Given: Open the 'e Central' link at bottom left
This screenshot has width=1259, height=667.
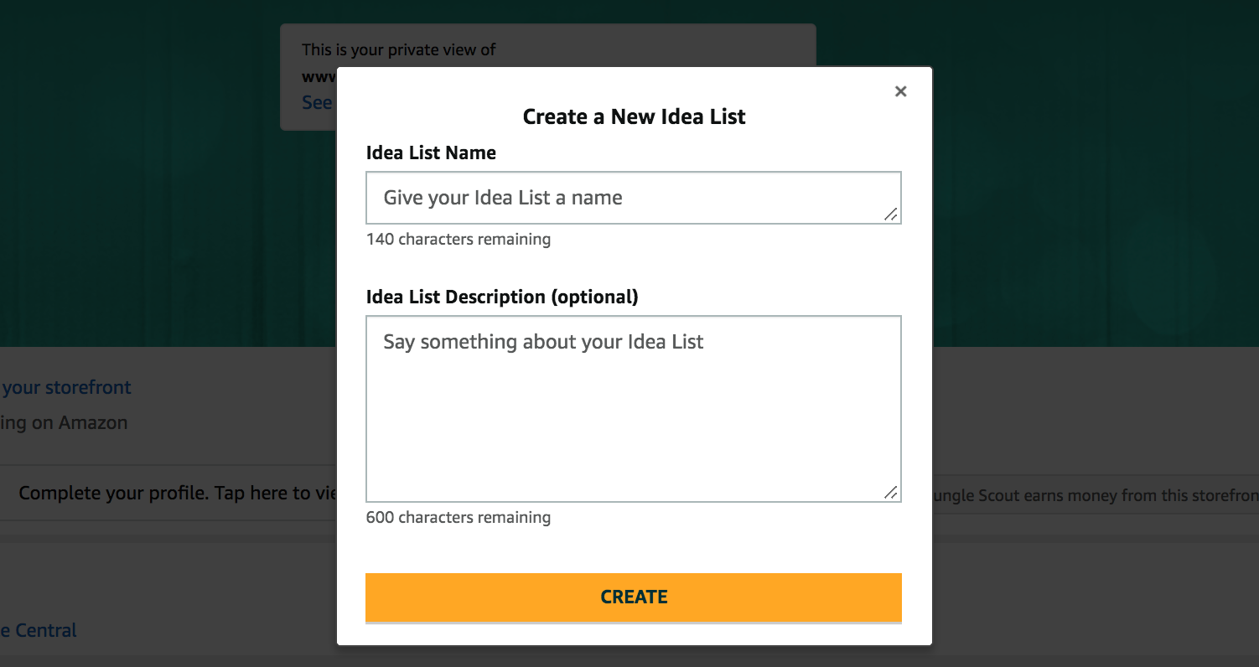Looking at the screenshot, I should pyautogui.click(x=39, y=630).
